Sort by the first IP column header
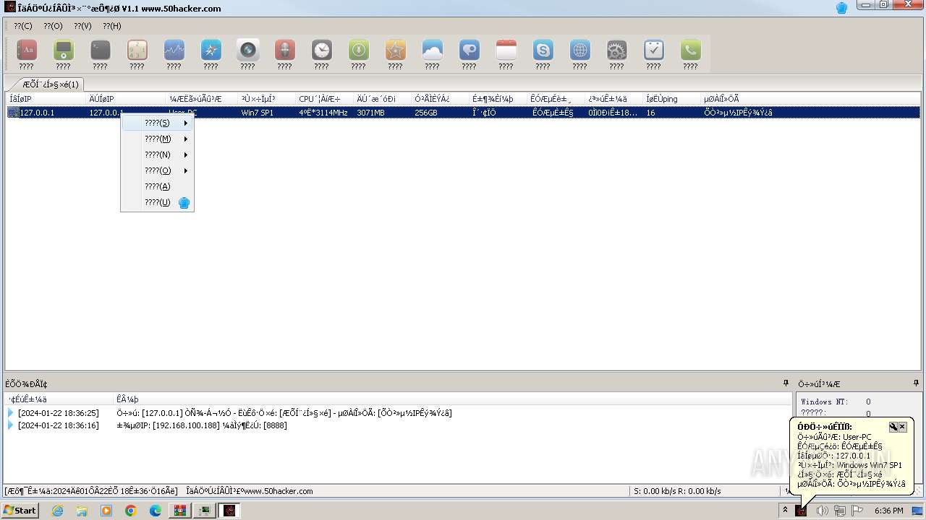 tap(46, 99)
